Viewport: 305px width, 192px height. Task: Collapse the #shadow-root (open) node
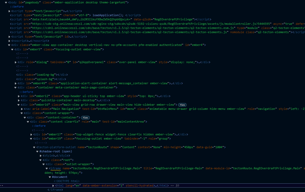point(37,152)
